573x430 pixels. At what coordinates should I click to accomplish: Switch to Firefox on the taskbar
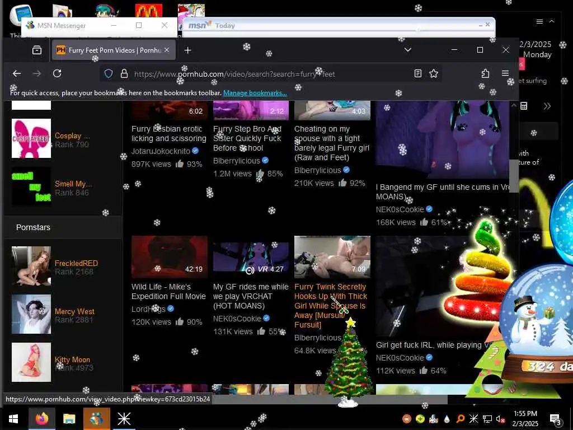coord(41,419)
